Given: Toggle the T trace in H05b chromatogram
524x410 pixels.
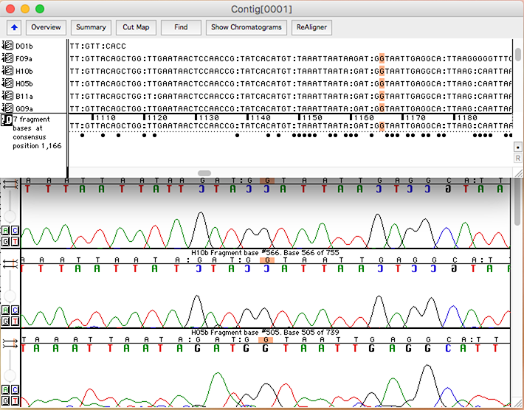Looking at the screenshot, I should (15, 400).
